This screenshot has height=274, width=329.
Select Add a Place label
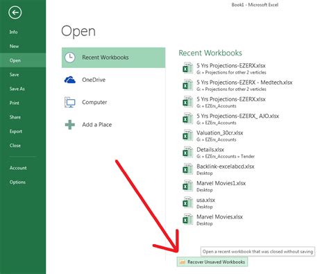click(97, 125)
